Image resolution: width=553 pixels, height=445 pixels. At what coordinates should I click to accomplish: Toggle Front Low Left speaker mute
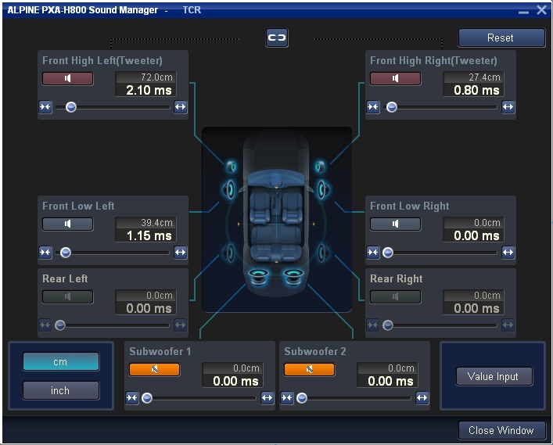pyautogui.click(x=68, y=224)
